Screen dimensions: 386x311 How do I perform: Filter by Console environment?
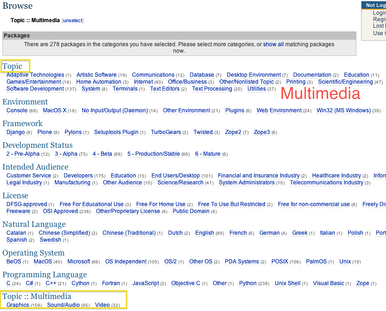tap(17, 110)
